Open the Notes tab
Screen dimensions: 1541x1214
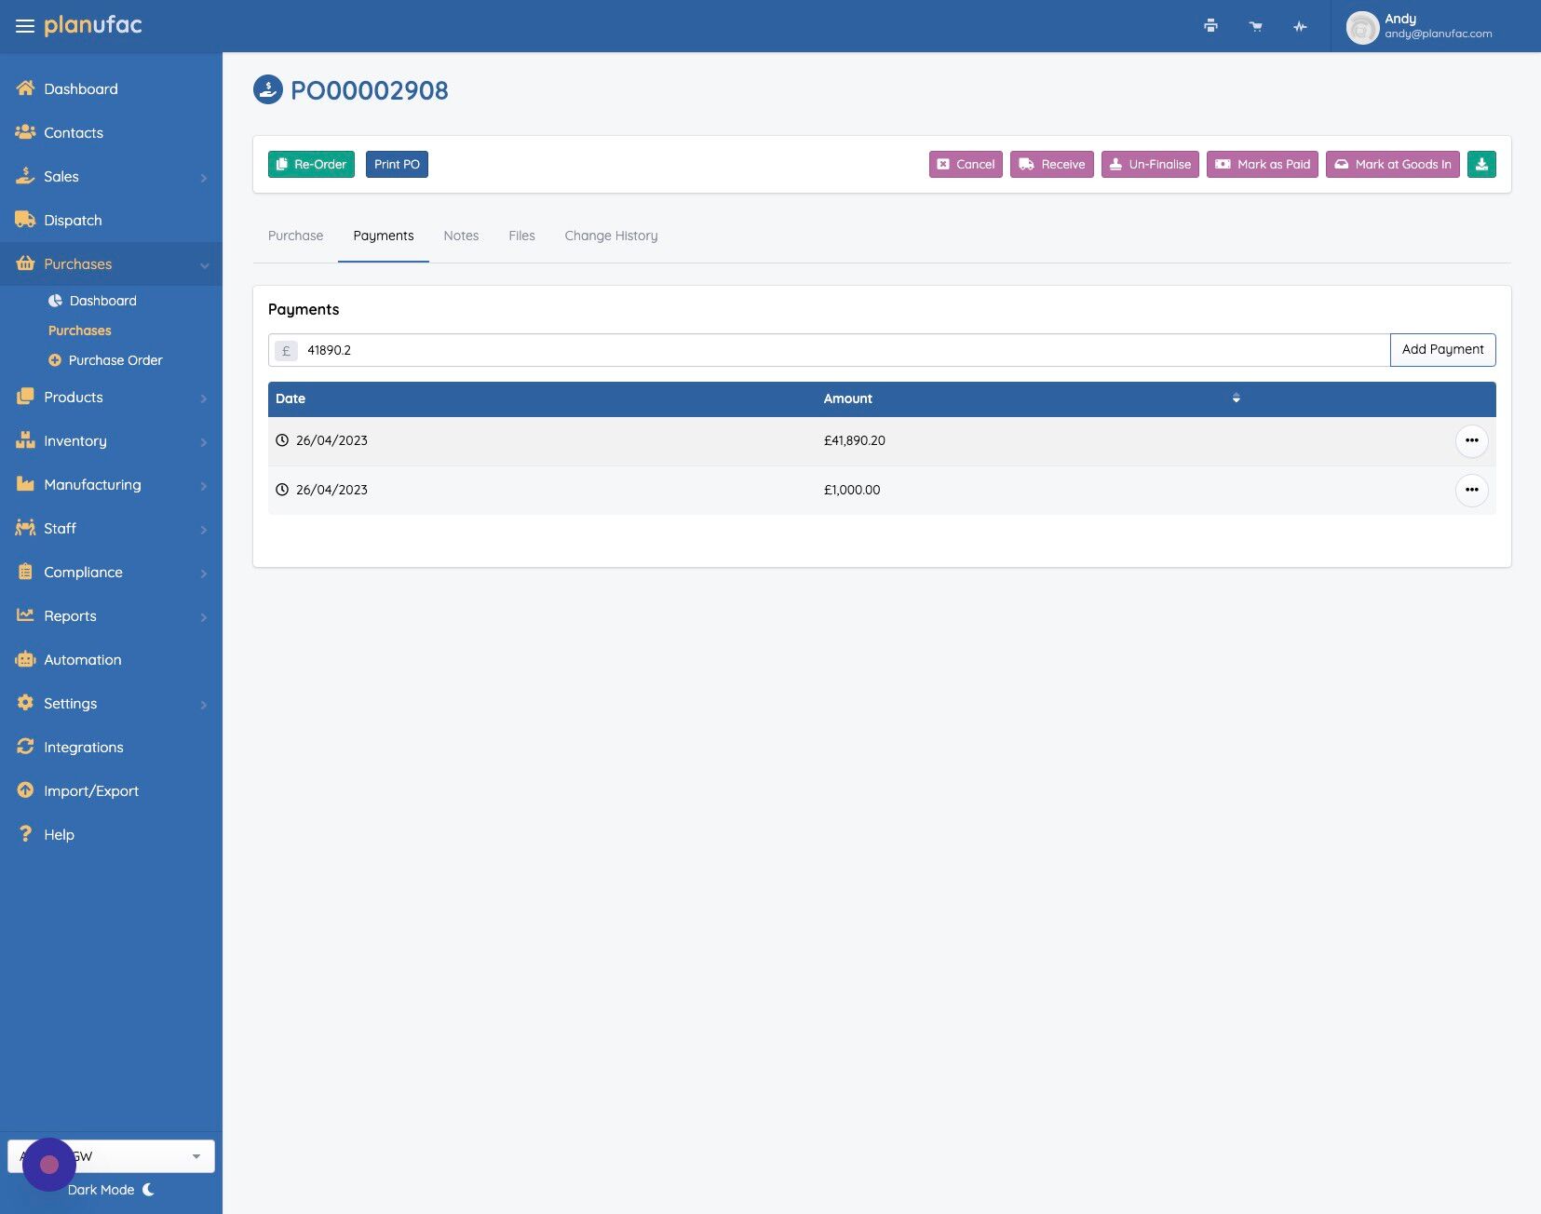(461, 236)
